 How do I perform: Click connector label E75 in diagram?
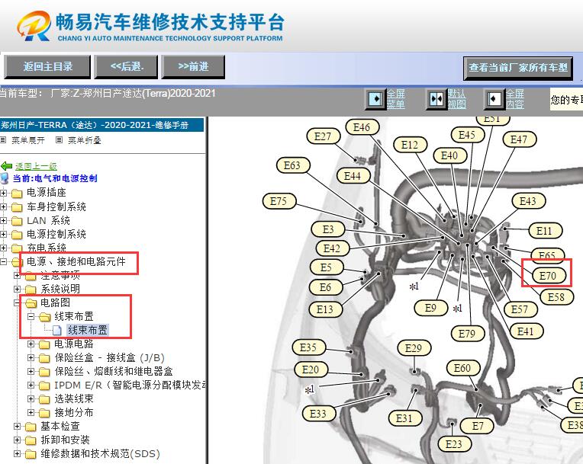point(279,201)
